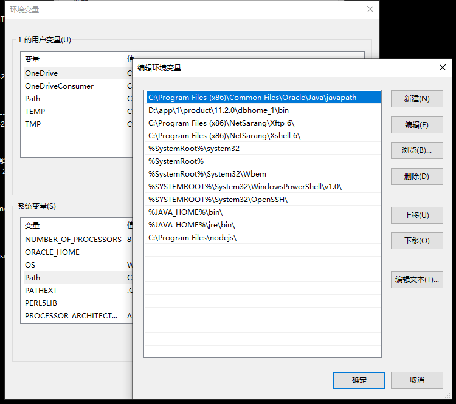This screenshot has width=456, height=404.
Task: Move entry down with 下移(O)
Action: pos(416,241)
